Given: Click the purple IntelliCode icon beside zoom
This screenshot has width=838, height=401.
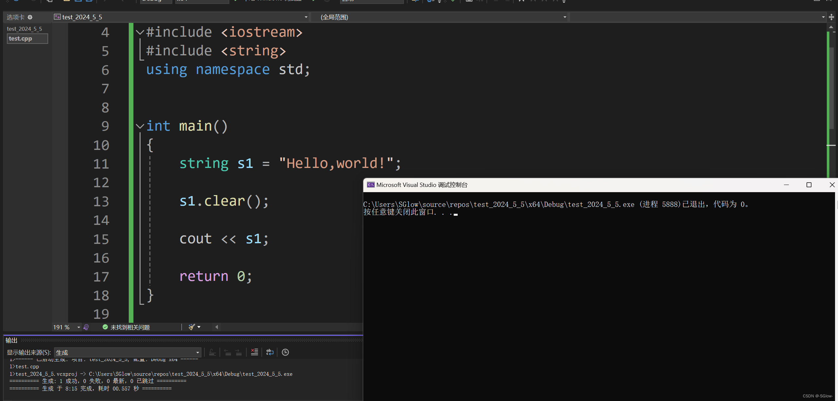Looking at the screenshot, I should click(x=86, y=327).
